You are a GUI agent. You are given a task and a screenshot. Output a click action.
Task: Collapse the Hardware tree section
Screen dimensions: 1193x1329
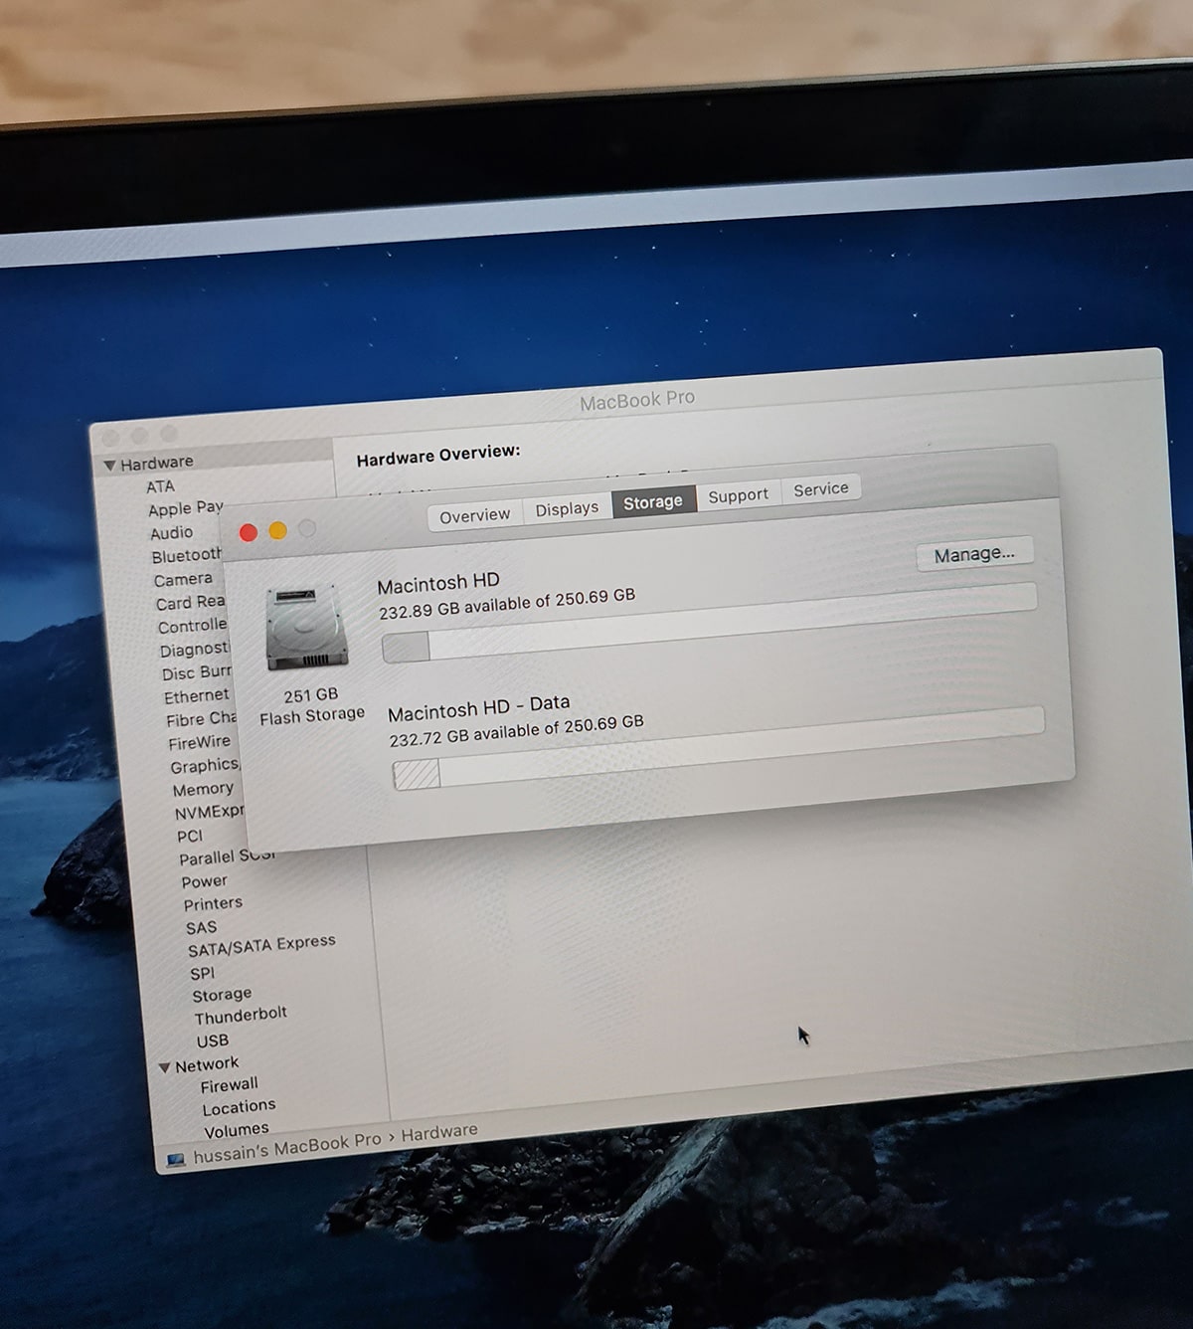click(109, 466)
